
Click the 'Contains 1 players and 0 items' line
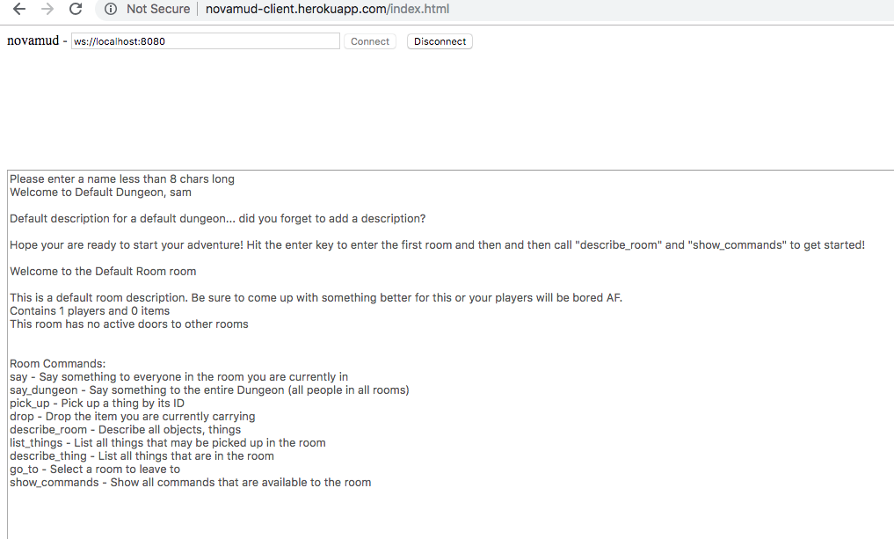click(90, 310)
